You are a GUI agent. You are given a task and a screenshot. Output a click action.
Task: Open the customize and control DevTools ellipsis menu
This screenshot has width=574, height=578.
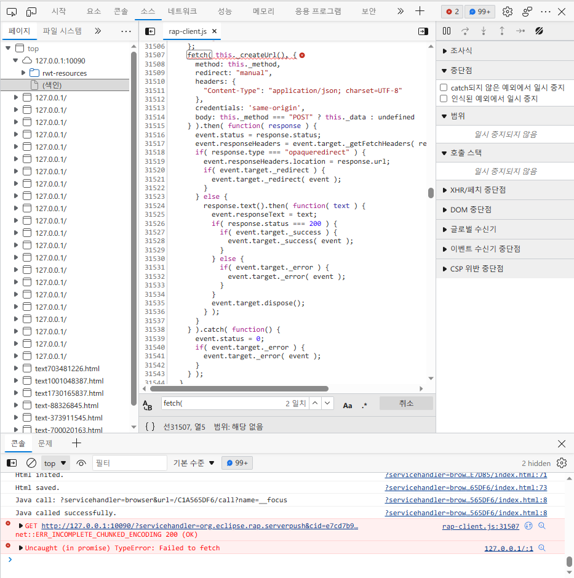click(x=545, y=12)
